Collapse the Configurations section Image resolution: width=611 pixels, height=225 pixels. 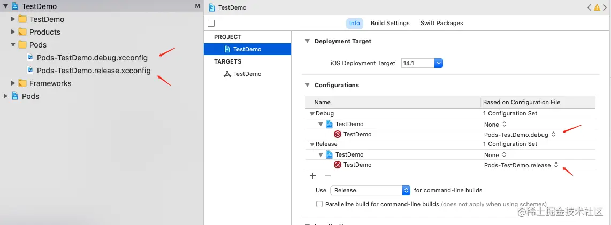(x=308, y=85)
